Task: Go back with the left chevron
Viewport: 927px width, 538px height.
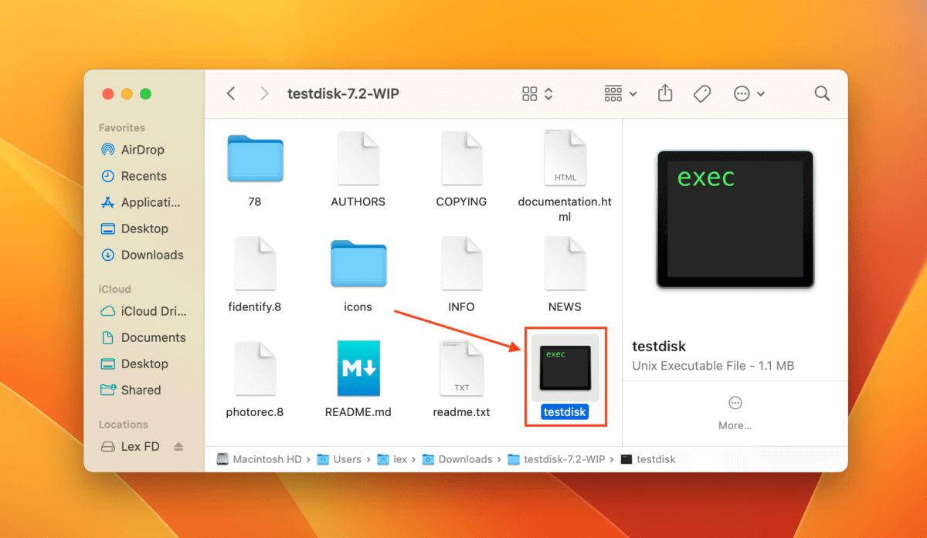Action: point(231,93)
